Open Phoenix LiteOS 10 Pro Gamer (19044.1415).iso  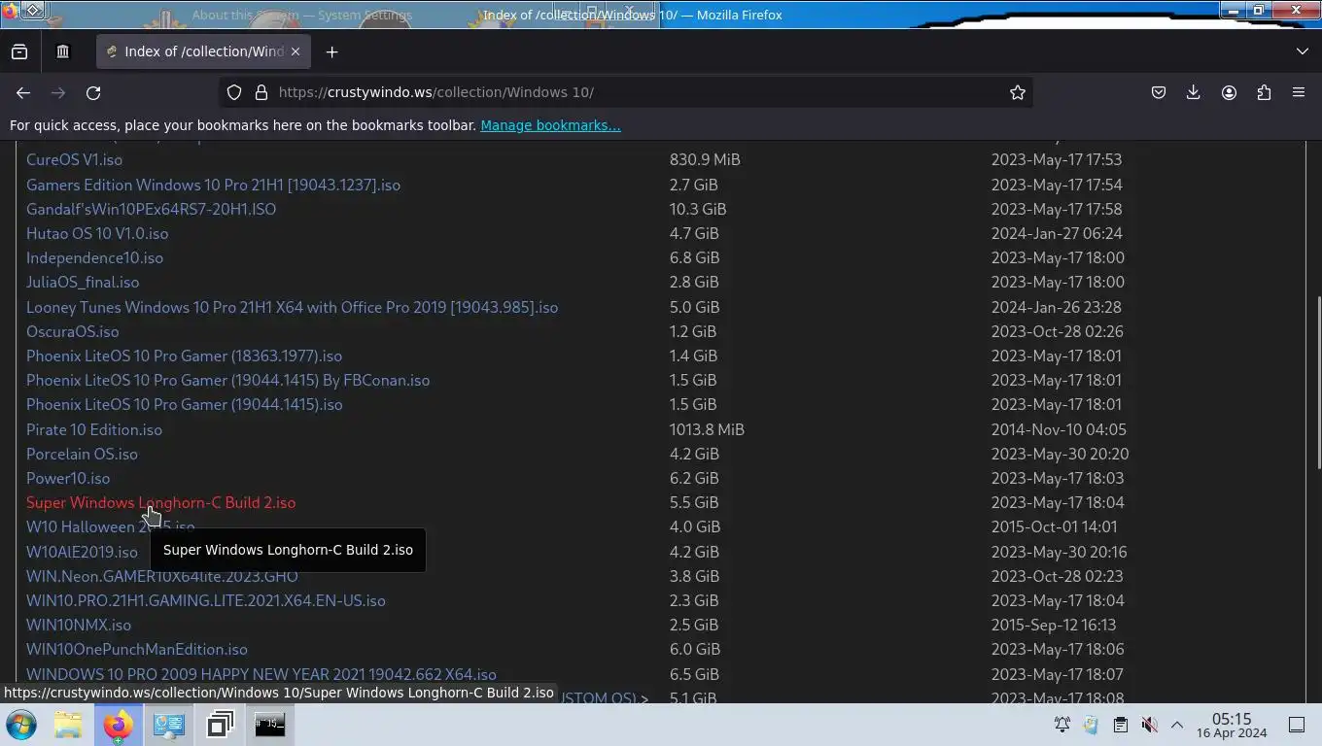pos(184,404)
